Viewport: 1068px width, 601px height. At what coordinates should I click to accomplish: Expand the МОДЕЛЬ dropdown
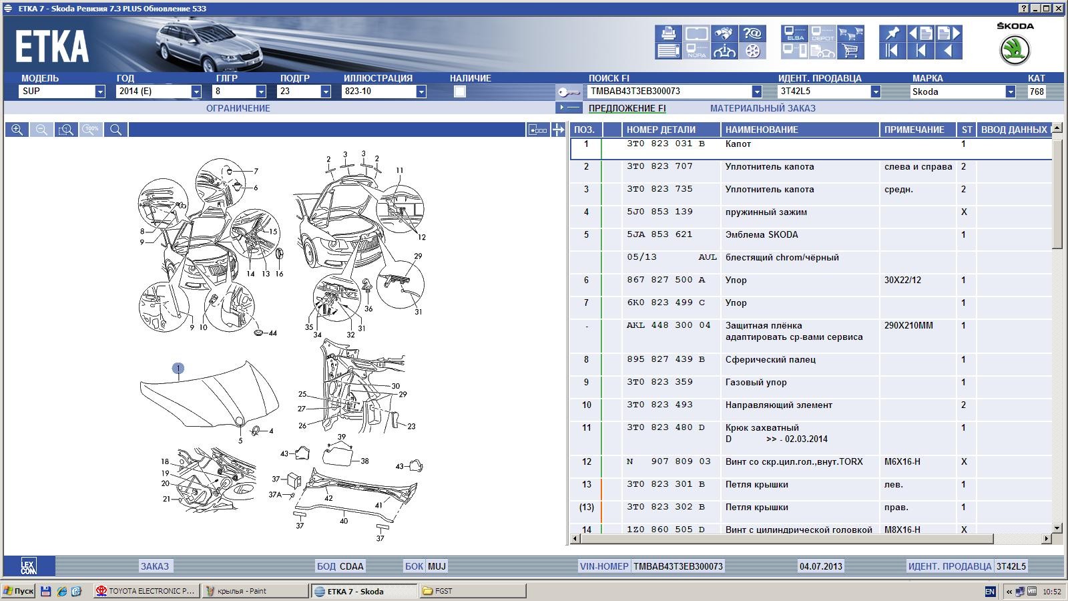pos(100,92)
